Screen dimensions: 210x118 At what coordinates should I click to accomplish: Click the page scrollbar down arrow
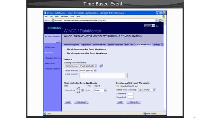coord(165,110)
